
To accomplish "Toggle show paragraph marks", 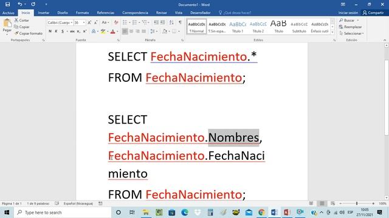I will 180,22.
